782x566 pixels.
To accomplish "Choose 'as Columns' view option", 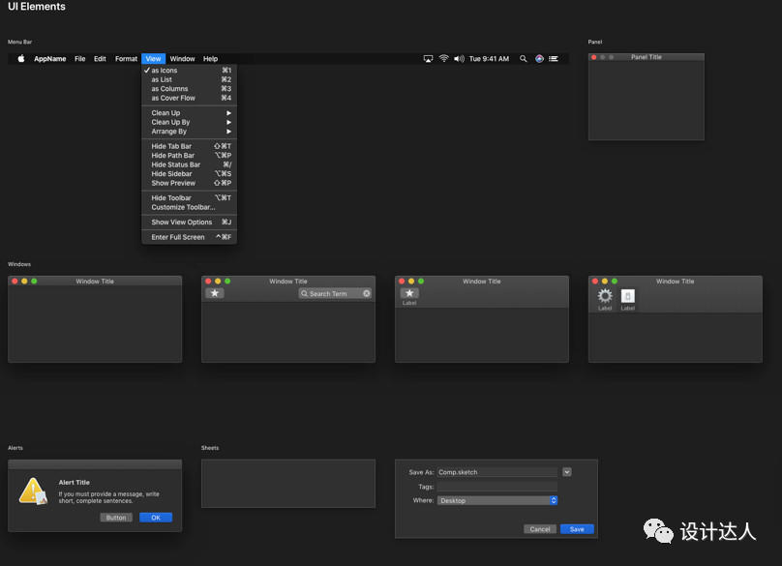I will pyautogui.click(x=169, y=89).
